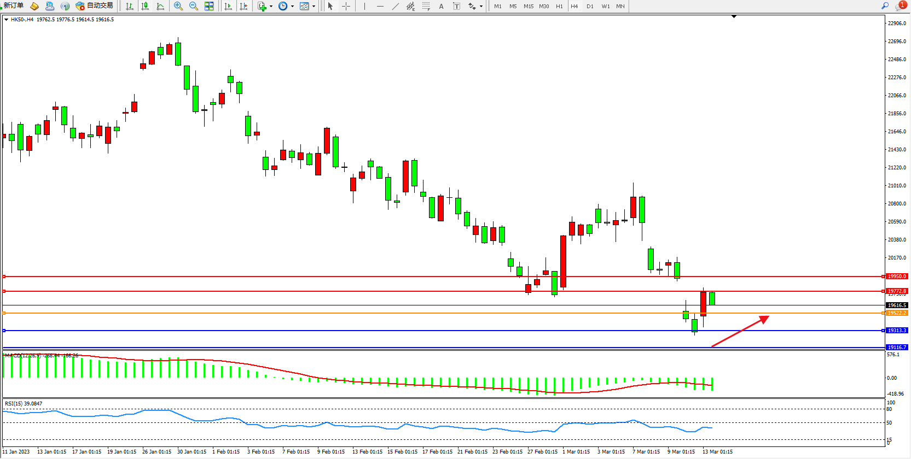The height and width of the screenshot is (459, 911).
Task: Tile chart windows with grid icon
Action: click(x=209, y=6)
